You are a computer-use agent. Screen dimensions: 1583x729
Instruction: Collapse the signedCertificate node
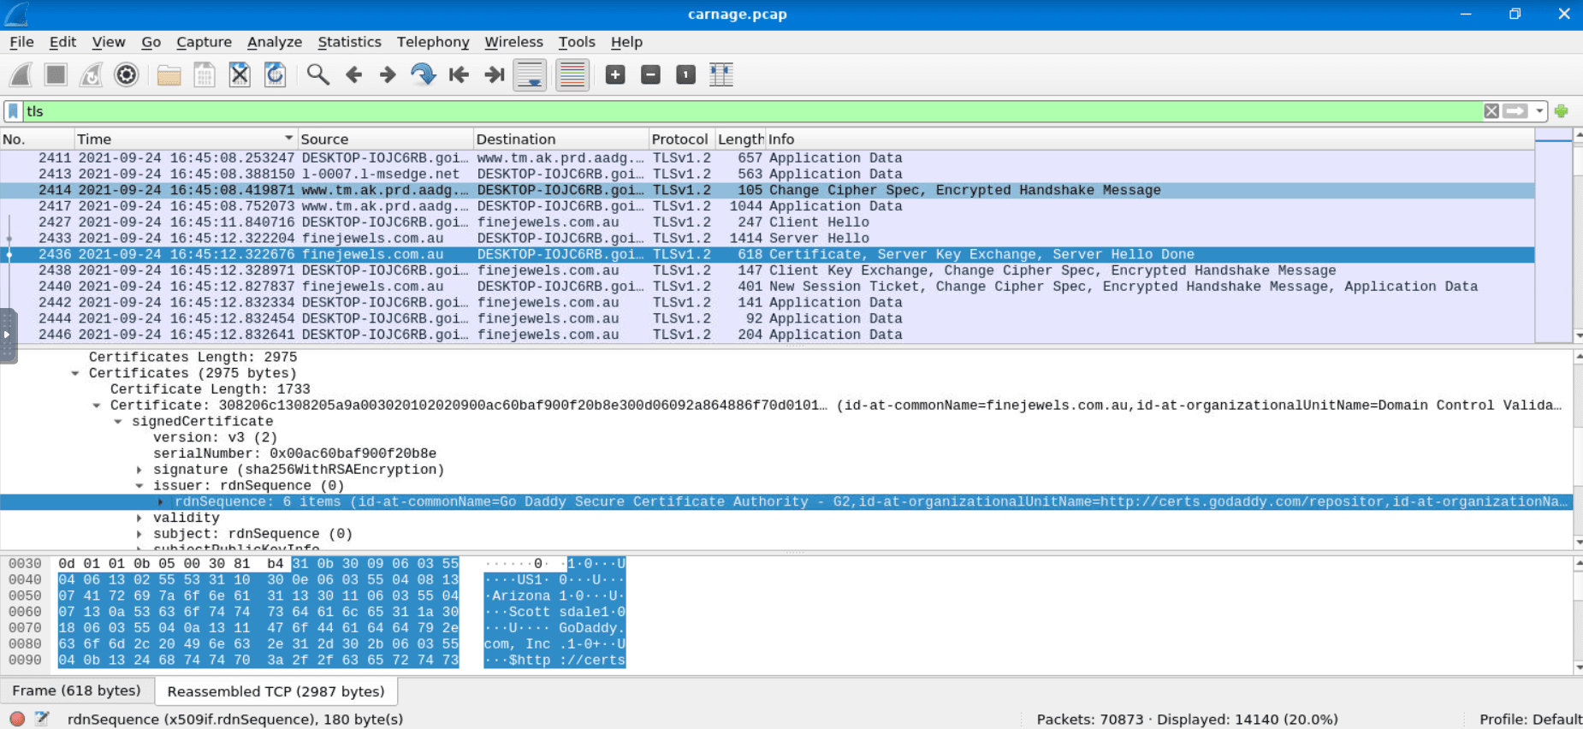(x=118, y=422)
